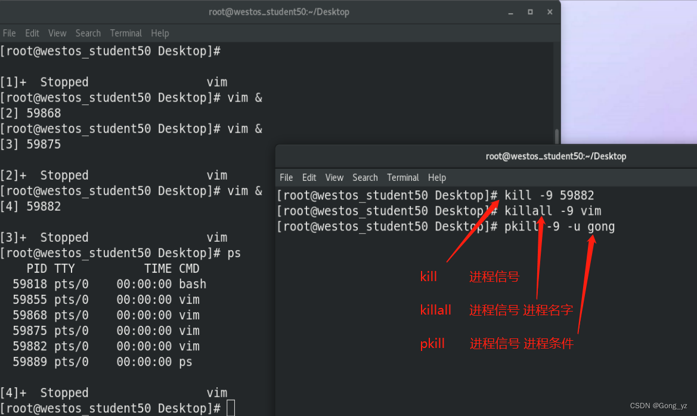Click the '[2]+ Stopped vim' line

point(114,175)
